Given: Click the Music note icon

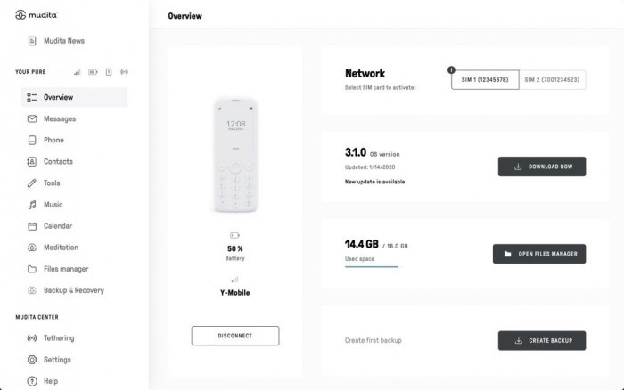Looking at the screenshot, I should 32,205.
